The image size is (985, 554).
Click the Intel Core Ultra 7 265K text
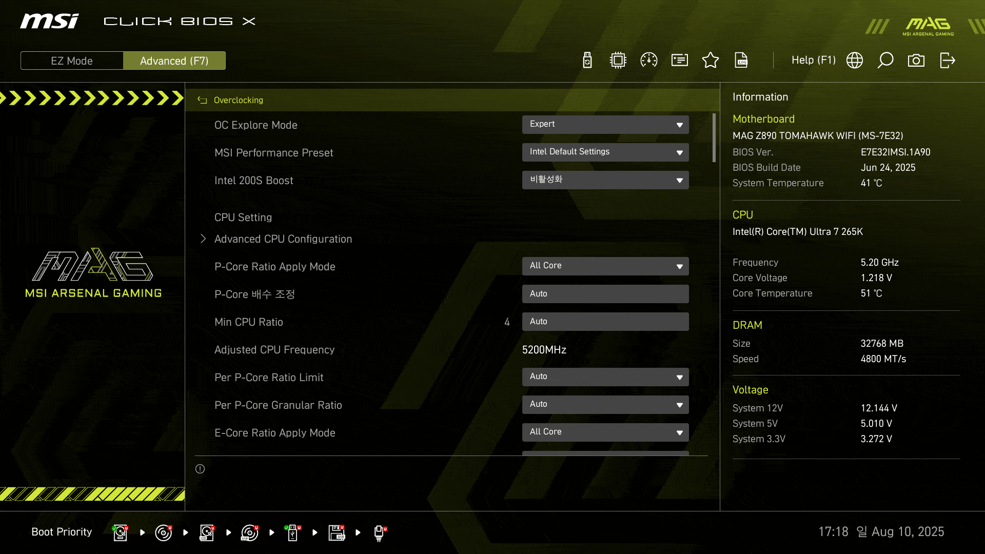tap(798, 232)
